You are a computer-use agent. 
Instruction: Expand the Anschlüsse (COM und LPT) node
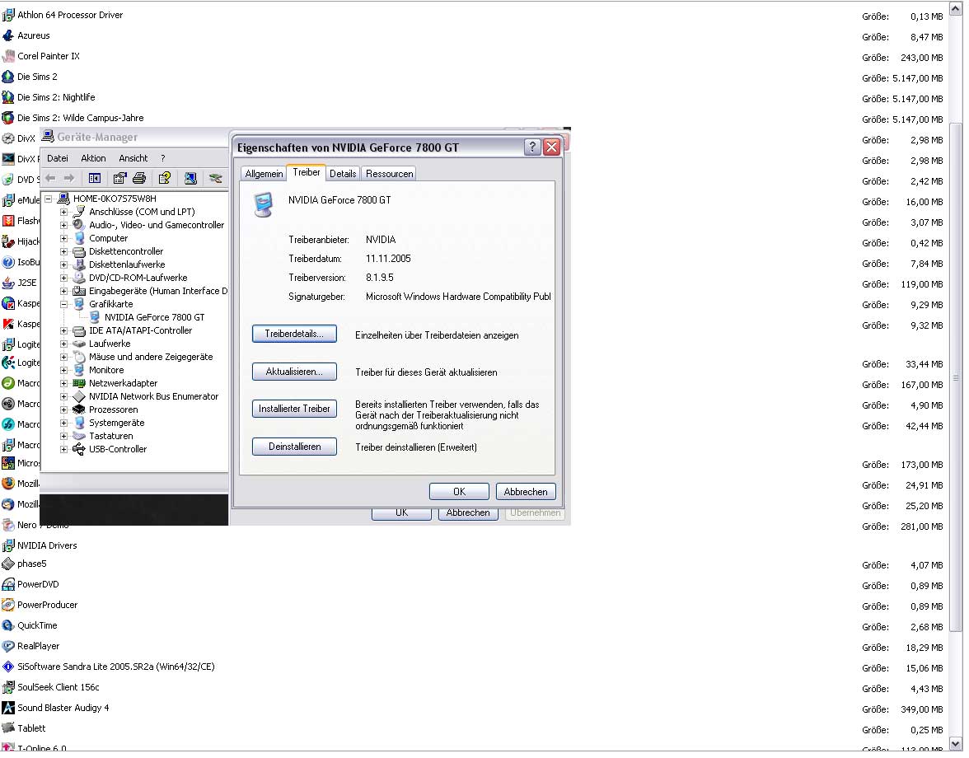coord(63,212)
